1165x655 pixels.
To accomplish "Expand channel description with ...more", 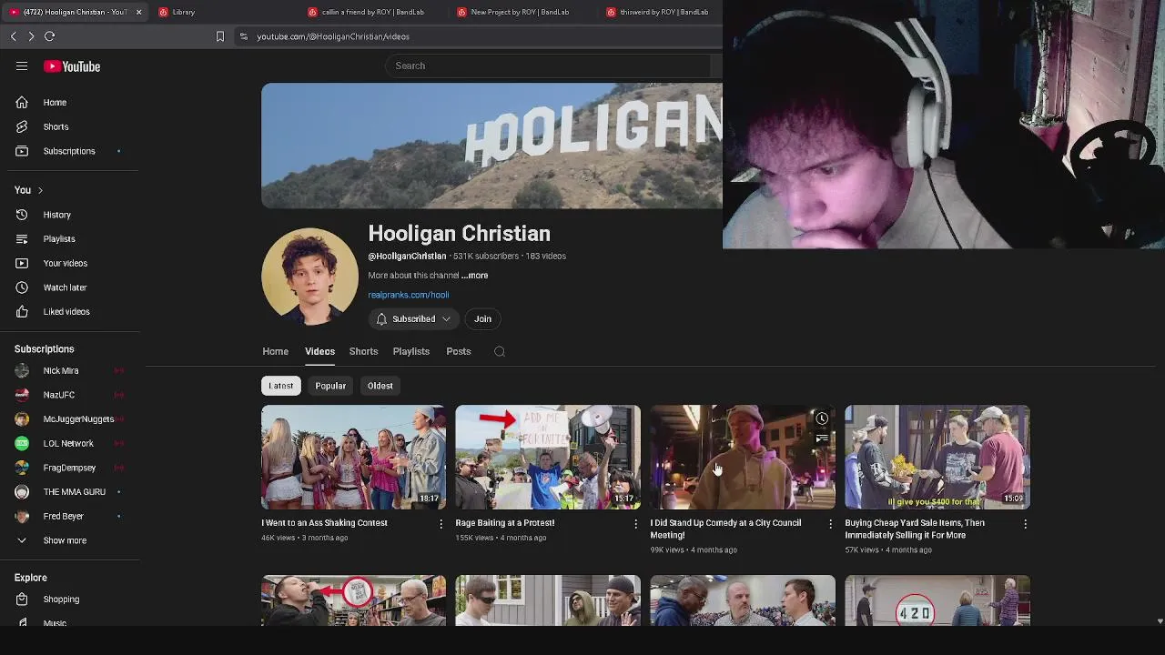I will click(474, 276).
